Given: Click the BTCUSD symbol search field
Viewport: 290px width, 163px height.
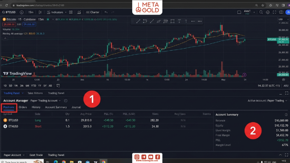Looking at the screenshot, I should pyautogui.click(x=9, y=12).
